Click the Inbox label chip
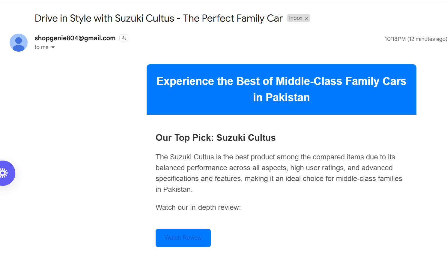Screen dimensions: 447x253 click(x=298, y=18)
